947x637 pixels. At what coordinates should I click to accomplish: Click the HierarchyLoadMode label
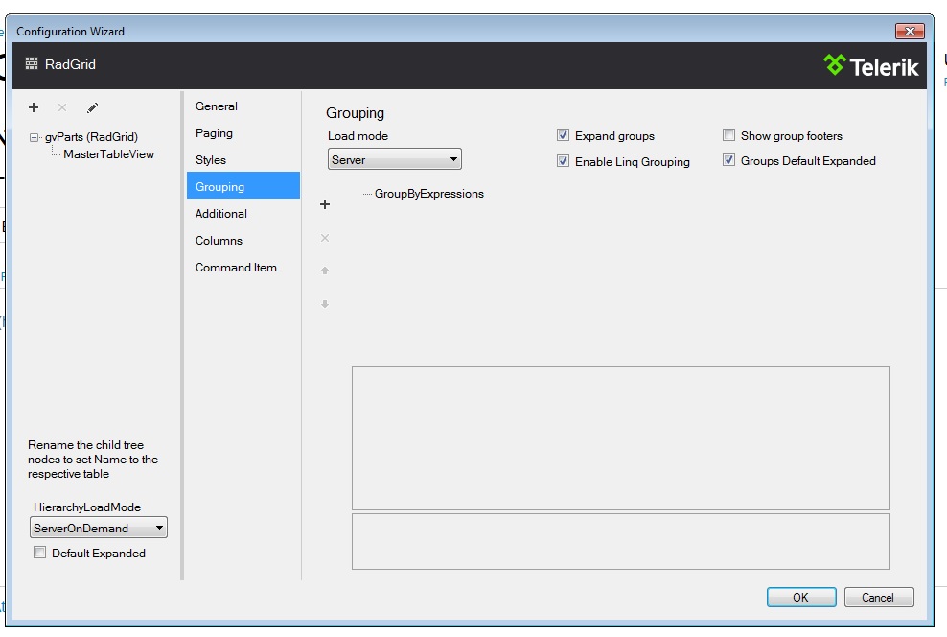click(87, 507)
